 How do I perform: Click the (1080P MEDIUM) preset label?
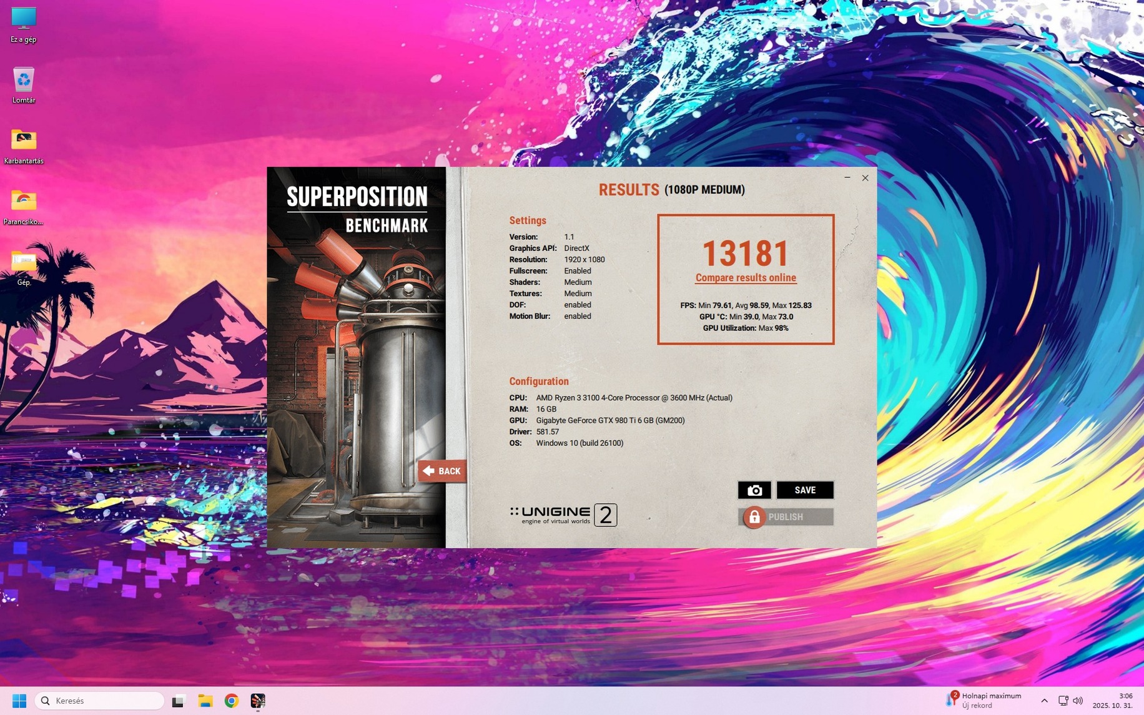click(x=704, y=190)
